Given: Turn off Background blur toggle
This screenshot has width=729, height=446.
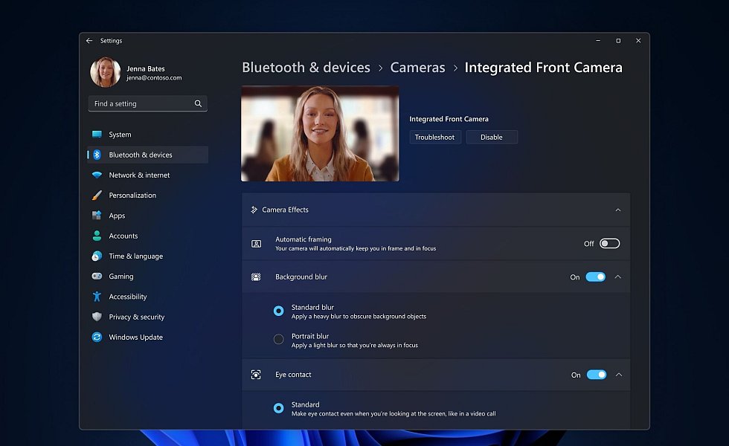Looking at the screenshot, I should (596, 277).
